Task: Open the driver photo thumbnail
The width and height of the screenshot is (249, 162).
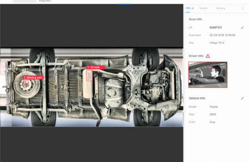Action: pos(208,75)
